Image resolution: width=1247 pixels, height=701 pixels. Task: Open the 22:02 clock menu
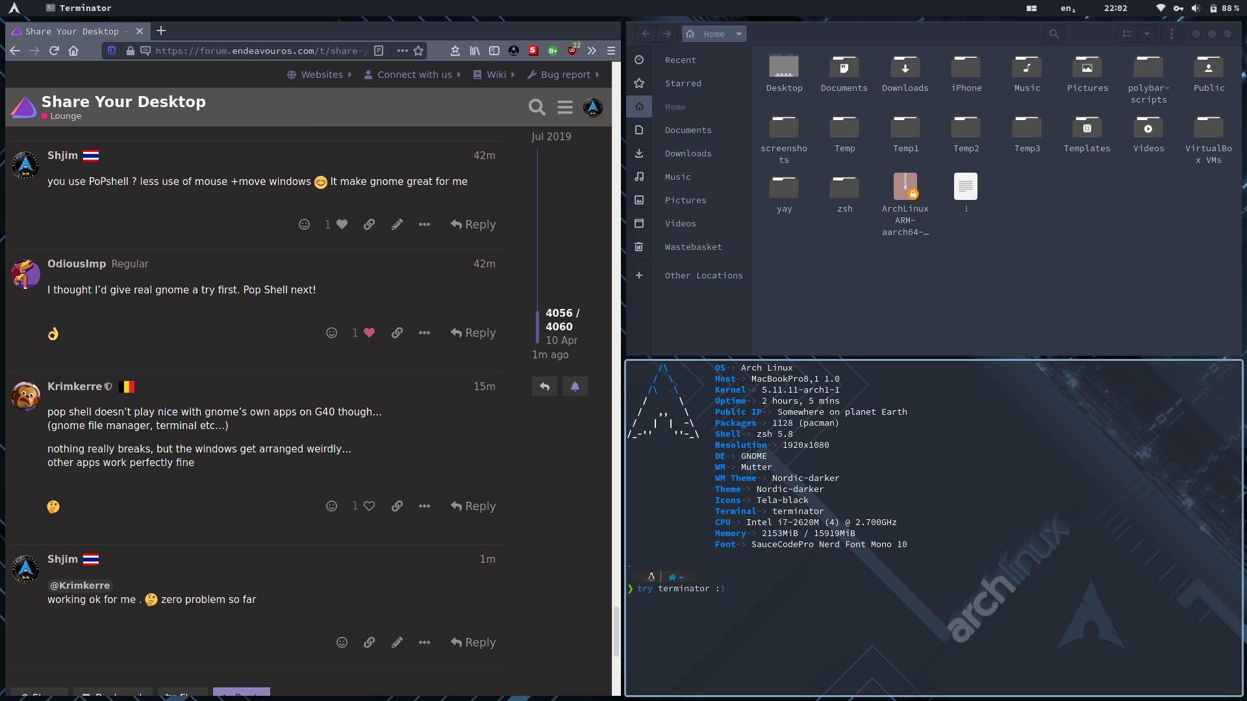click(1115, 8)
